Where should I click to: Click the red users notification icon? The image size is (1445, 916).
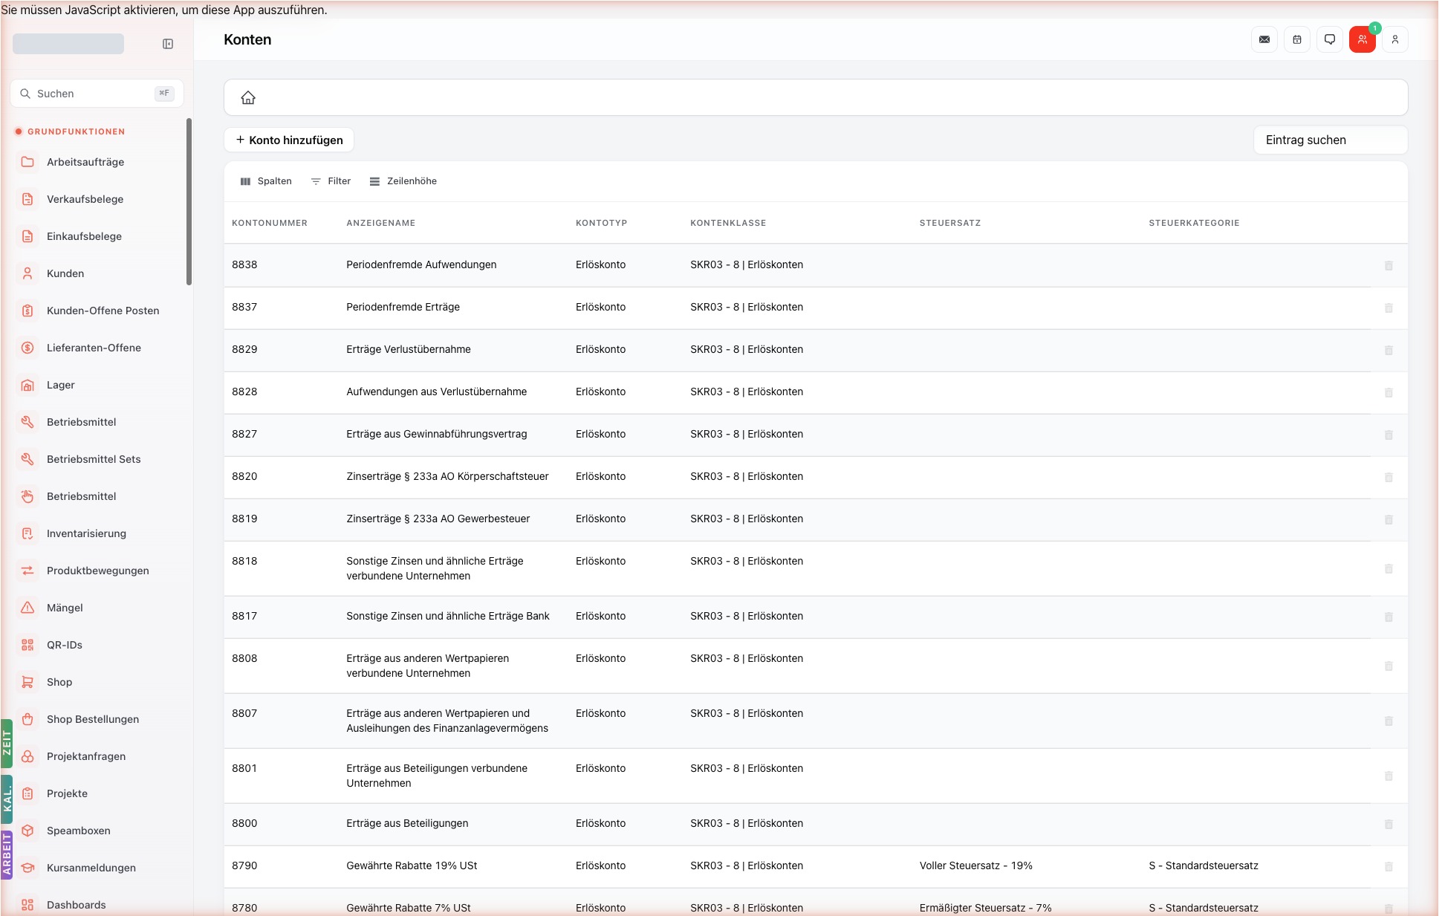click(1363, 39)
